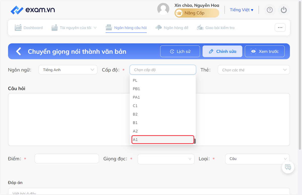
Task: Click the three-dot more options button
Action: [280, 27]
